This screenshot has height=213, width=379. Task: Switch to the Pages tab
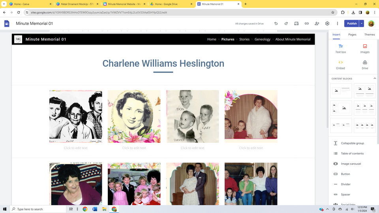[352, 35]
